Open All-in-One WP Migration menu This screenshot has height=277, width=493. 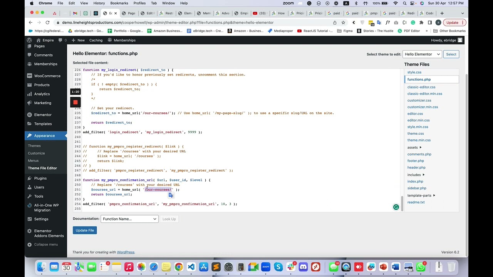(x=46, y=208)
